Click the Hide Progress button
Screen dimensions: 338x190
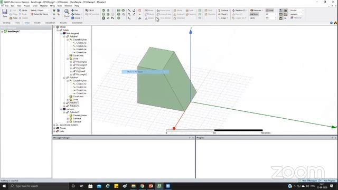pos(328,180)
